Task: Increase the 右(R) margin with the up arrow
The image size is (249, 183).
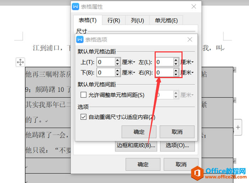Action: click(176, 71)
